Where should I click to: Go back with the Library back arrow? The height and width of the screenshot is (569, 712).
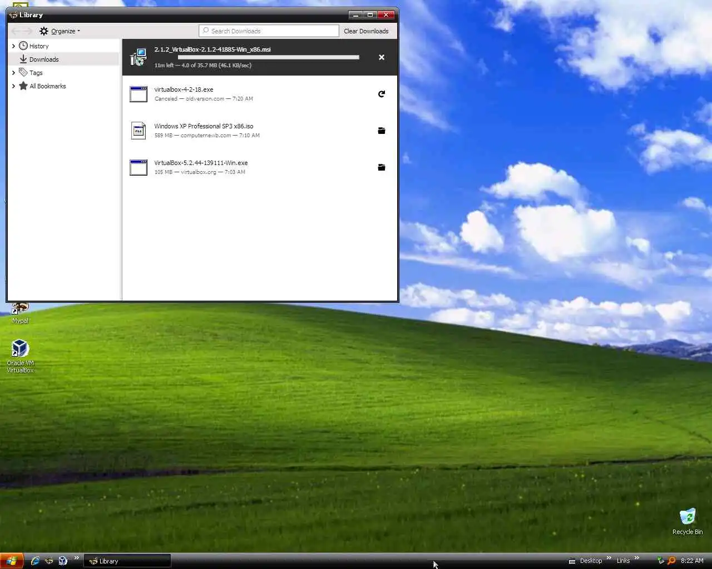(16, 31)
